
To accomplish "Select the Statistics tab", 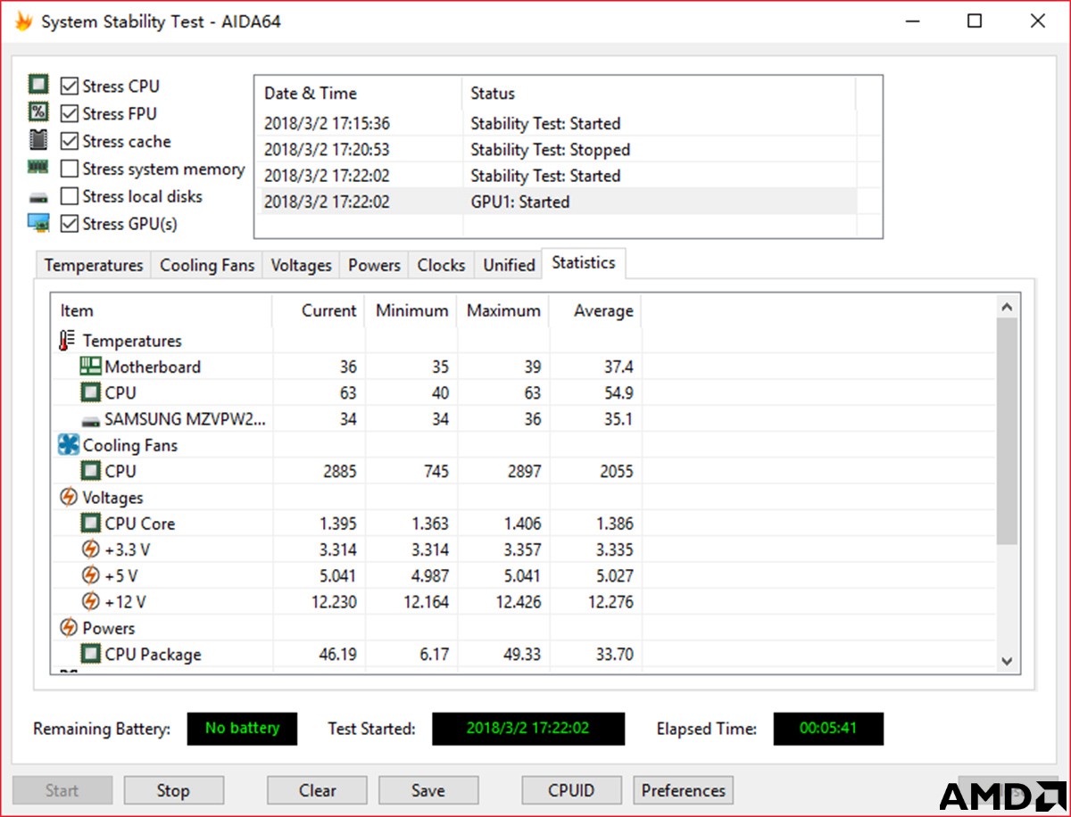I will 584,263.
